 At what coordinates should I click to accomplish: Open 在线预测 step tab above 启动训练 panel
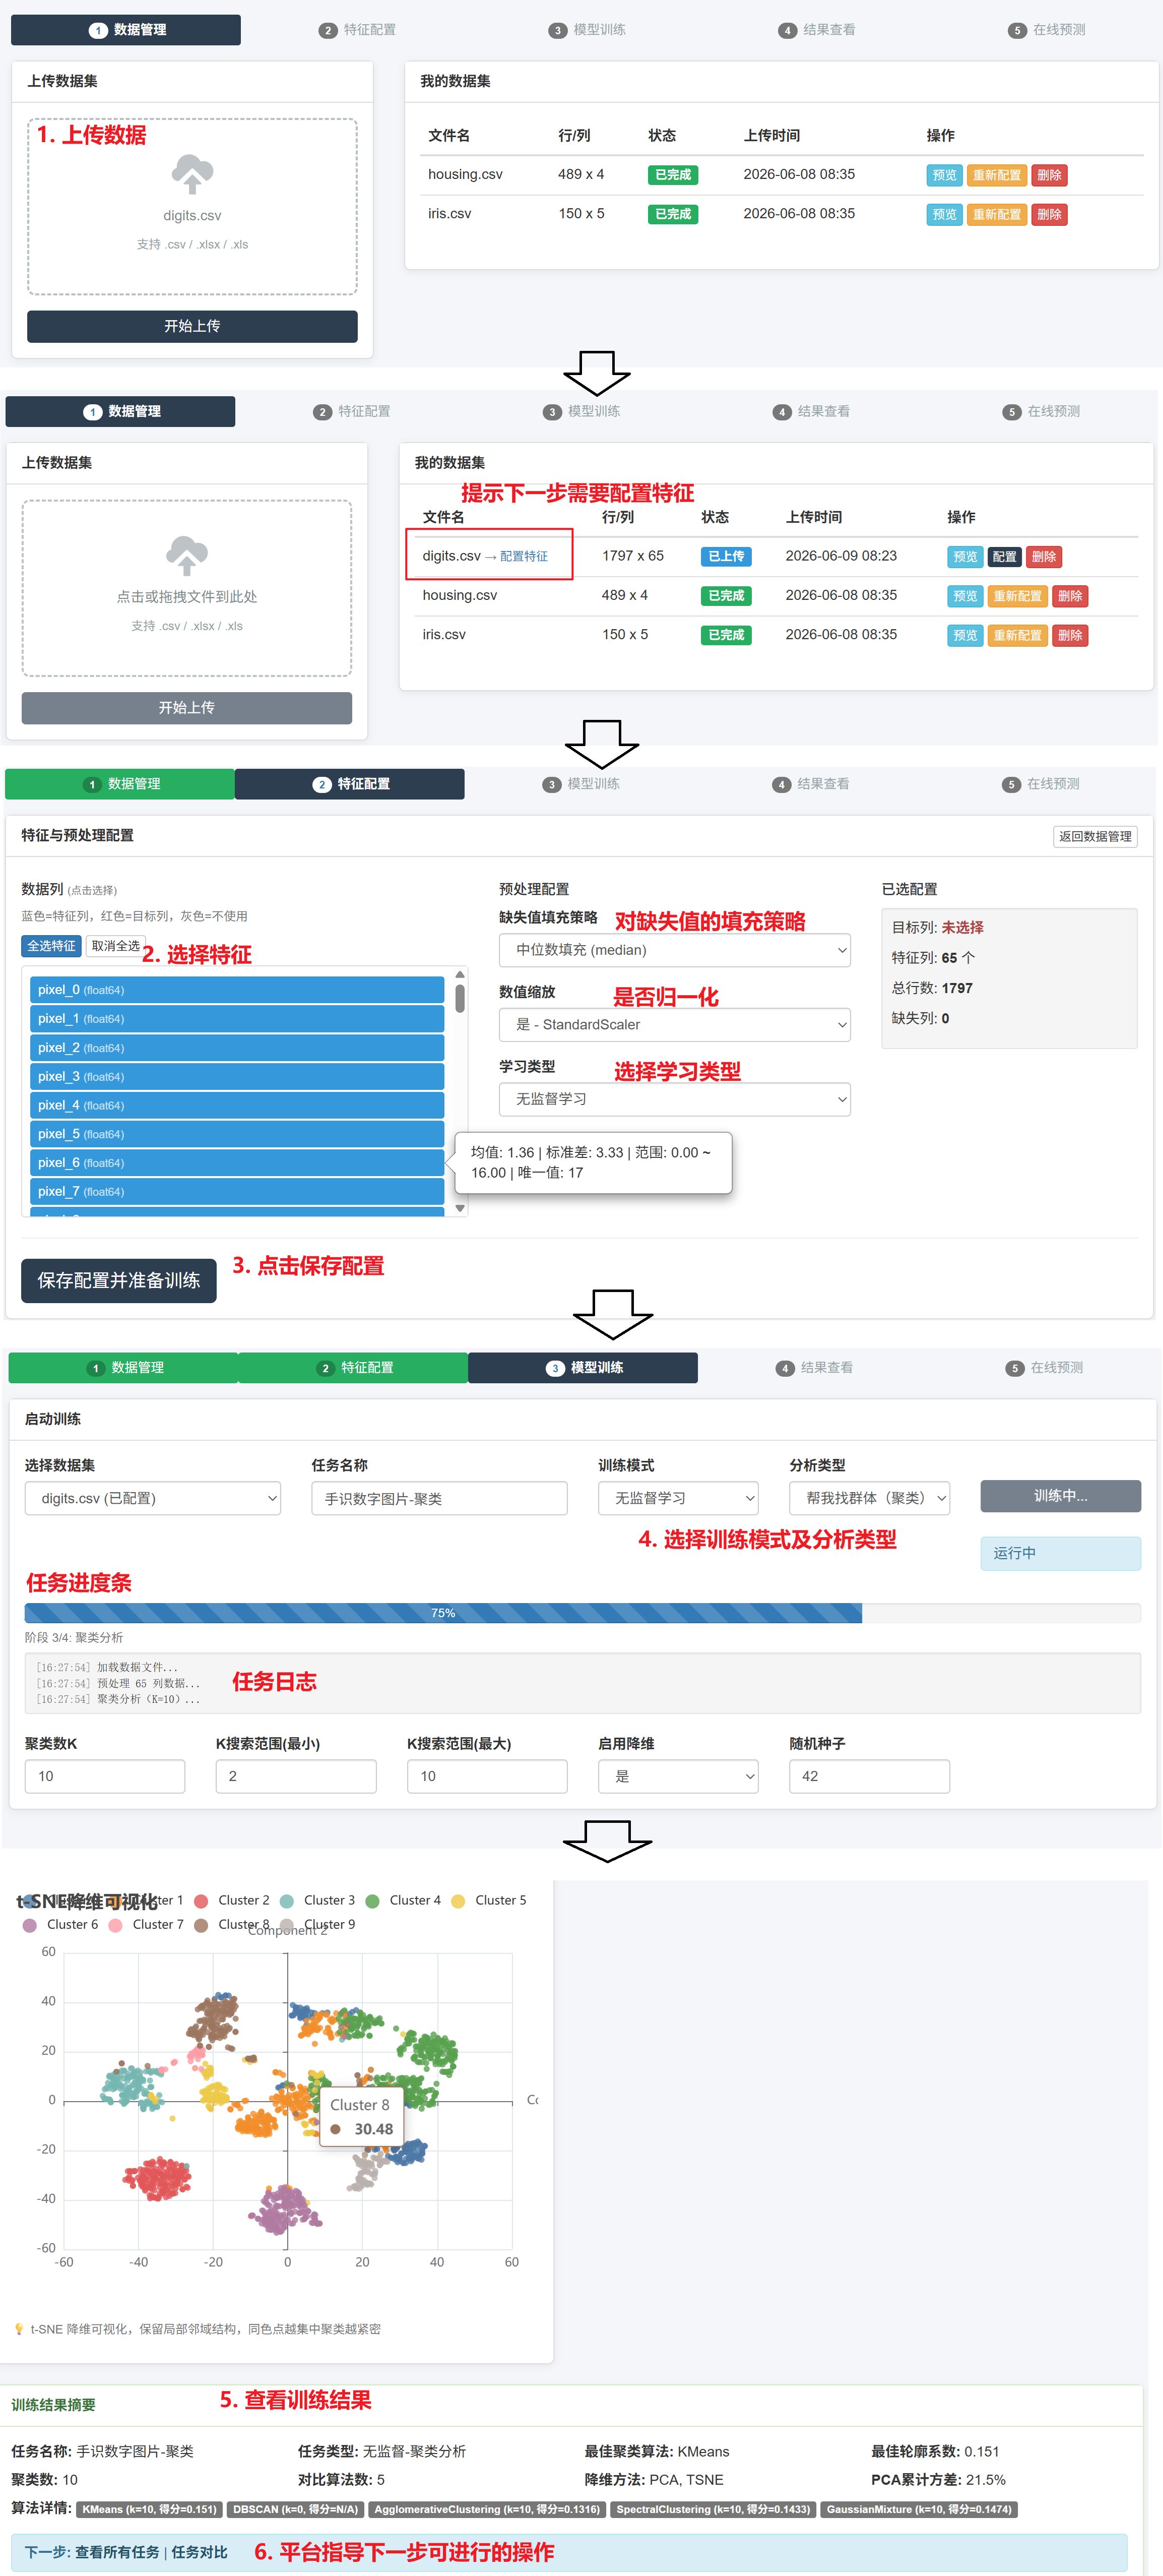pyautogui.click(x=1043, y=1368)
